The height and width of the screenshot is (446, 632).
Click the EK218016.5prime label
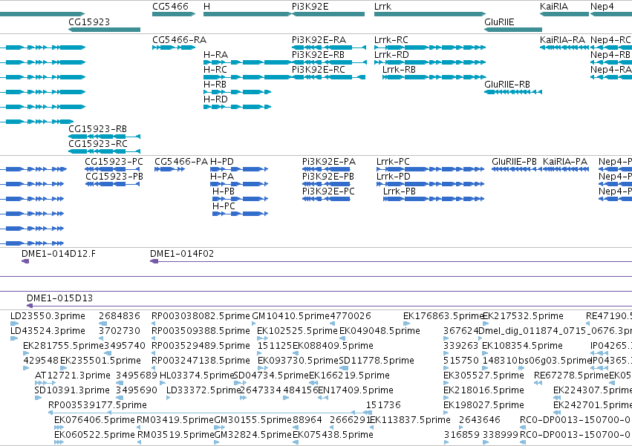[483, 390]
